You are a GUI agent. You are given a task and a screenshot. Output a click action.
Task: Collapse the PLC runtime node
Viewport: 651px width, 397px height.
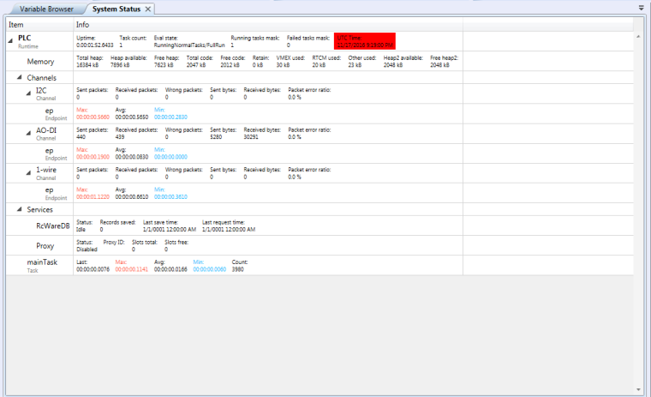tap(11, 39)
